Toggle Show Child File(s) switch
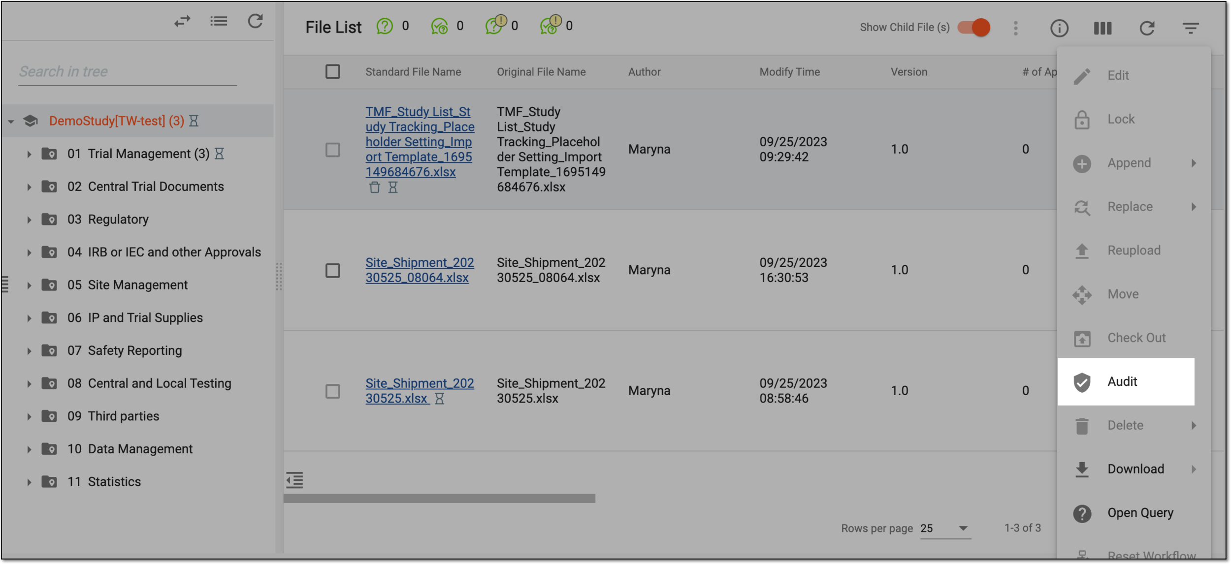This screenshot has height=564, width=1231. [x=974, y=28]
